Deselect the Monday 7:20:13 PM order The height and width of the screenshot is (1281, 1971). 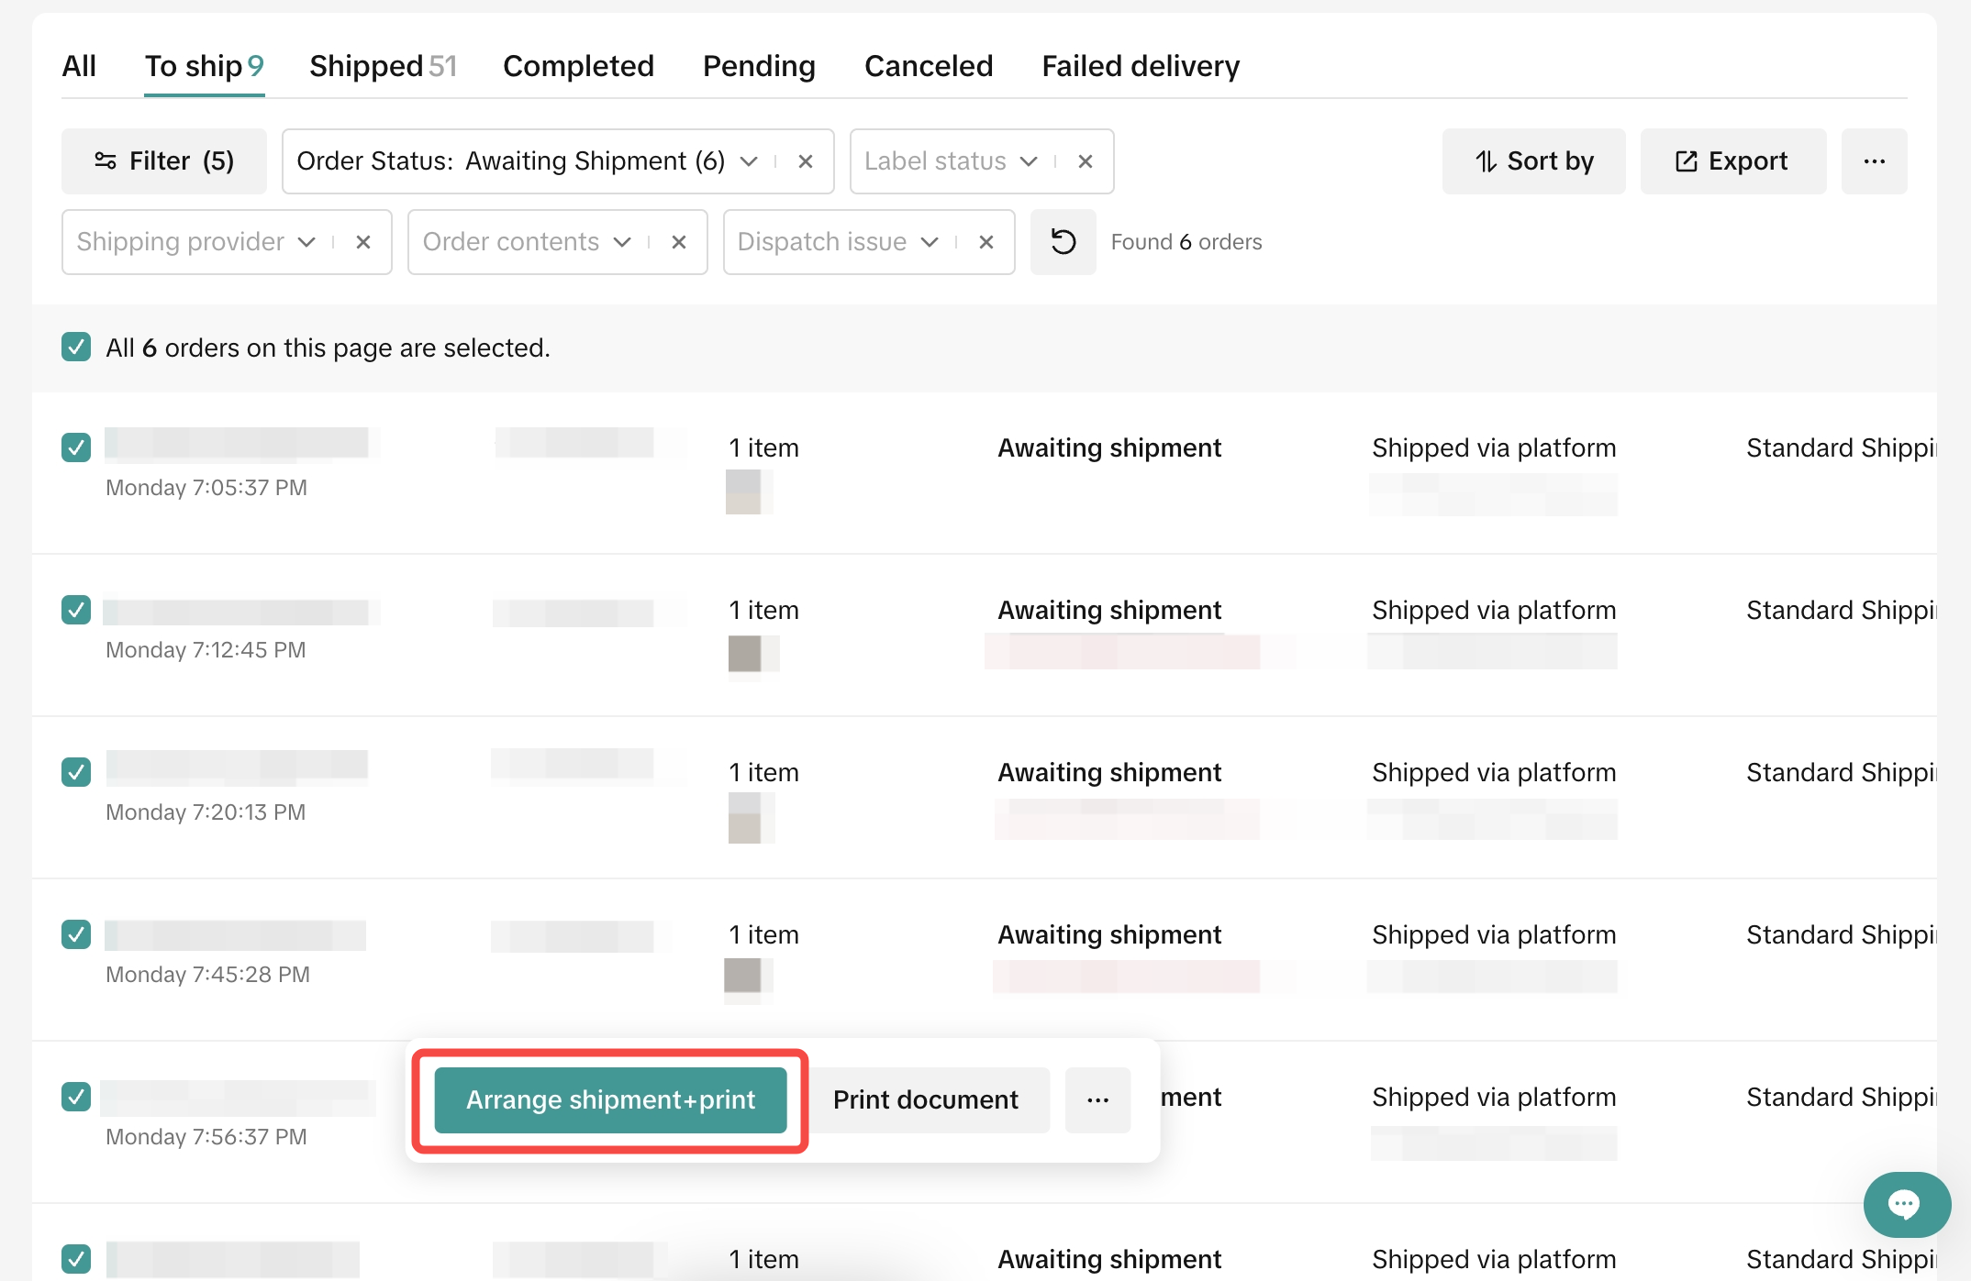point(76,772)
